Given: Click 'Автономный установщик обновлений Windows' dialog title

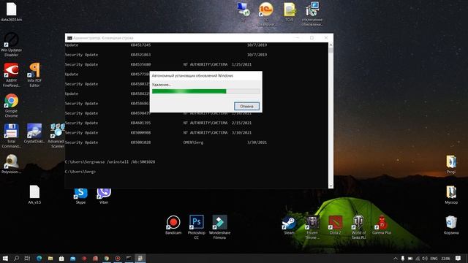Looking at the screenshot, I should pyautogui.click(x=192, y=76).
